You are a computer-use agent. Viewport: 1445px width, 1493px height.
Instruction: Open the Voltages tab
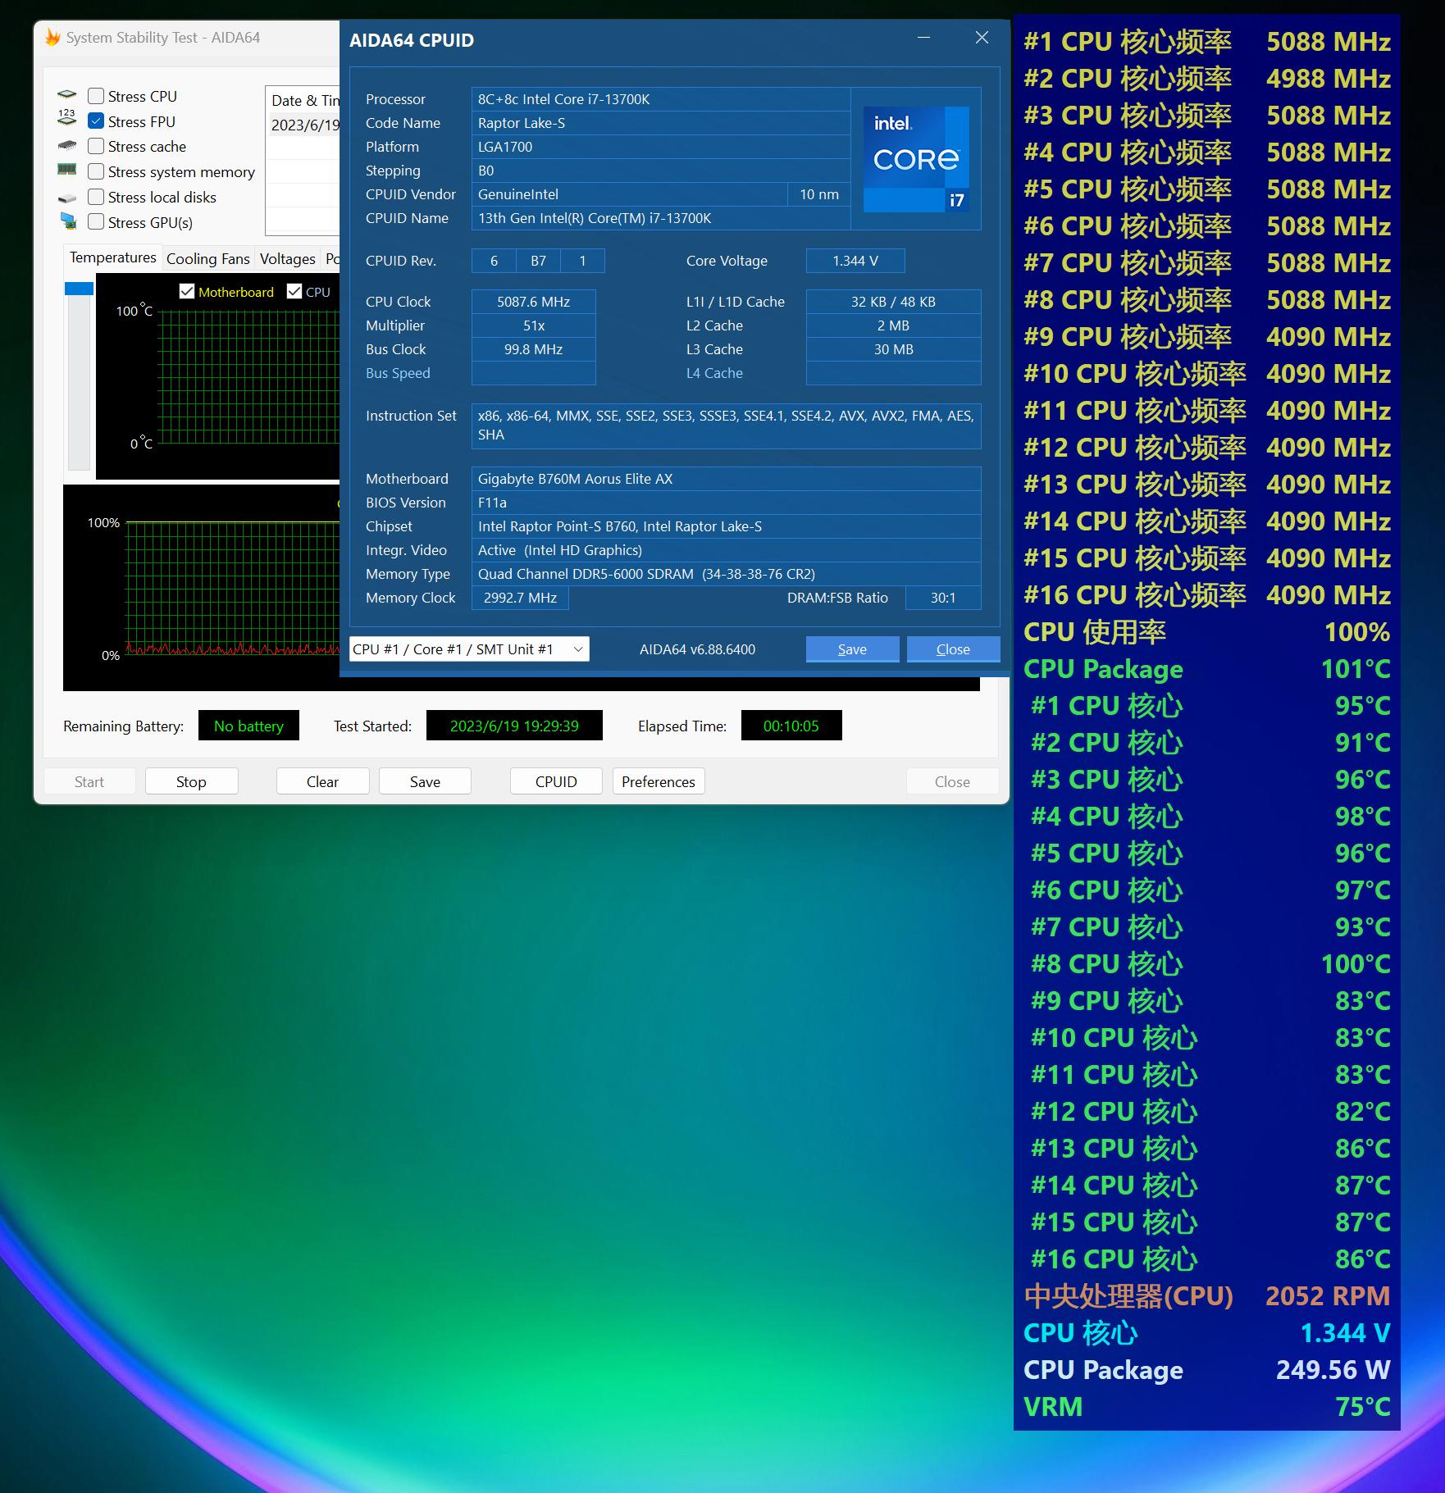coord(286,258)
